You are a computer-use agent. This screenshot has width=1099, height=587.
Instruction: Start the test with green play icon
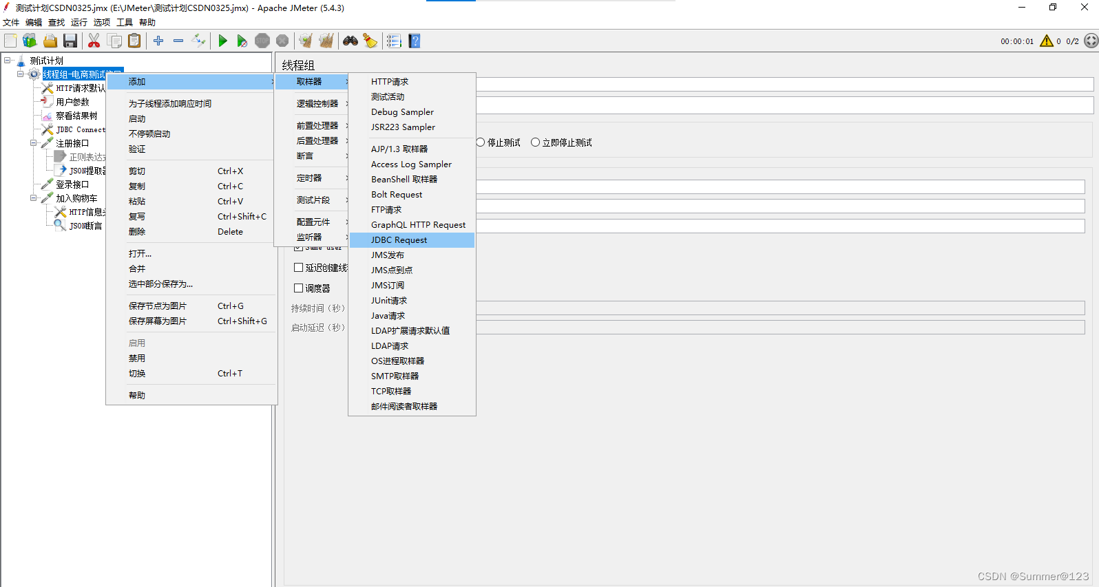tap(222, 41)
